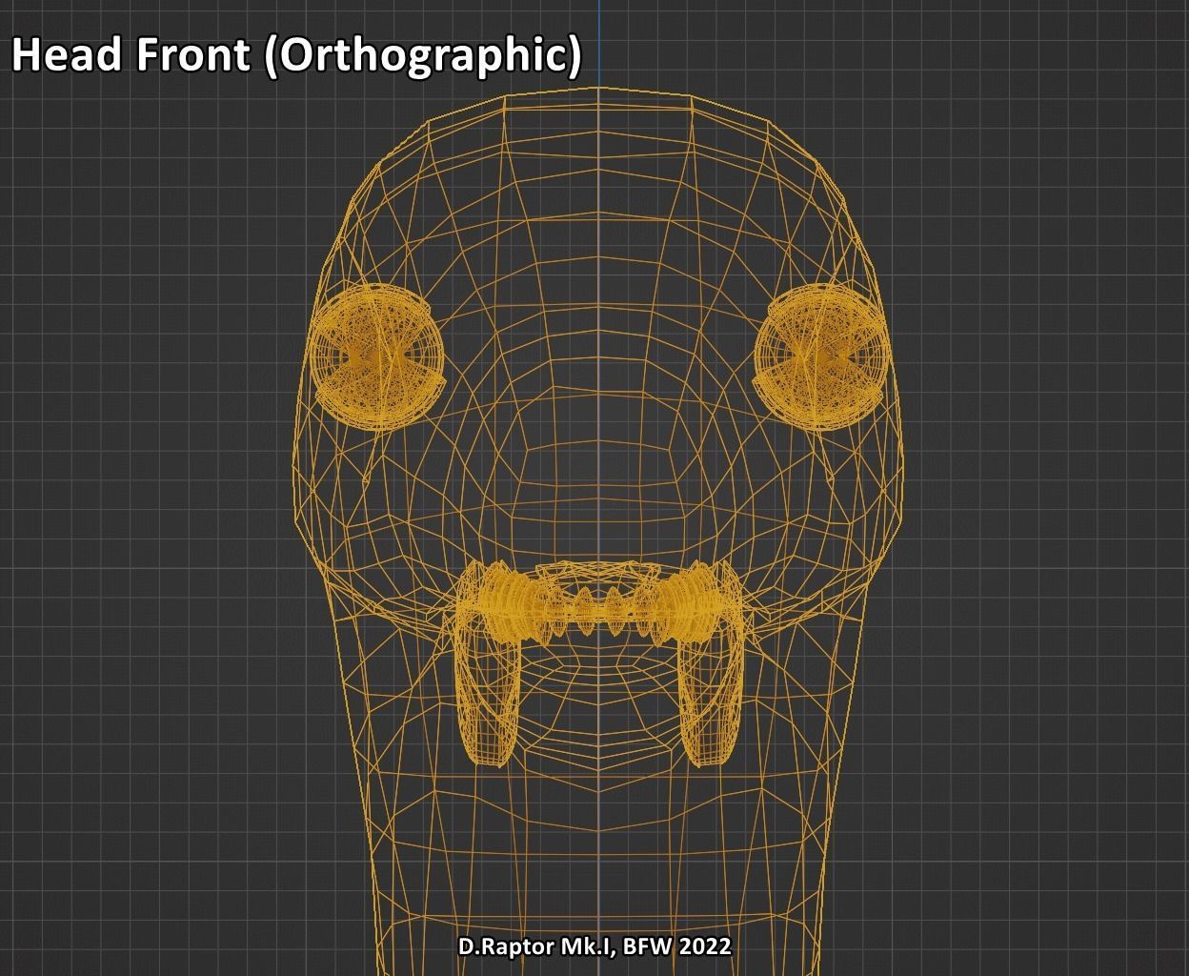Select the right eye wireframe sphere
This screenshot has width=1189, height=976.
click(x=820, y=356)
